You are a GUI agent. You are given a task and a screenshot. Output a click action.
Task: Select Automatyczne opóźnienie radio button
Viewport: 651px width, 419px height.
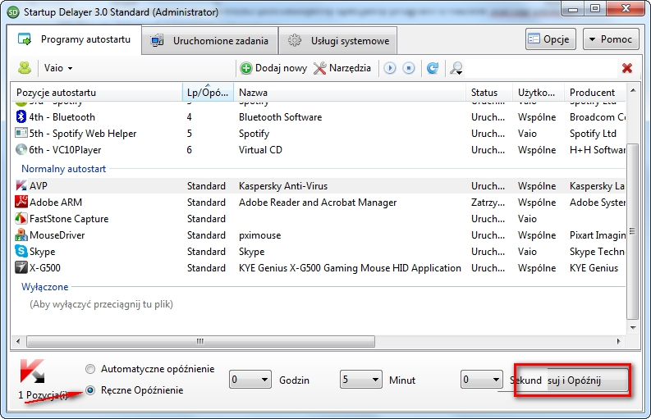[91, 369]
